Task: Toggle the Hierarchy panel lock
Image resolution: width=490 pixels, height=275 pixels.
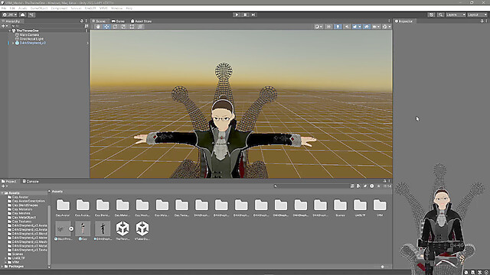Action: pos(82,21)
